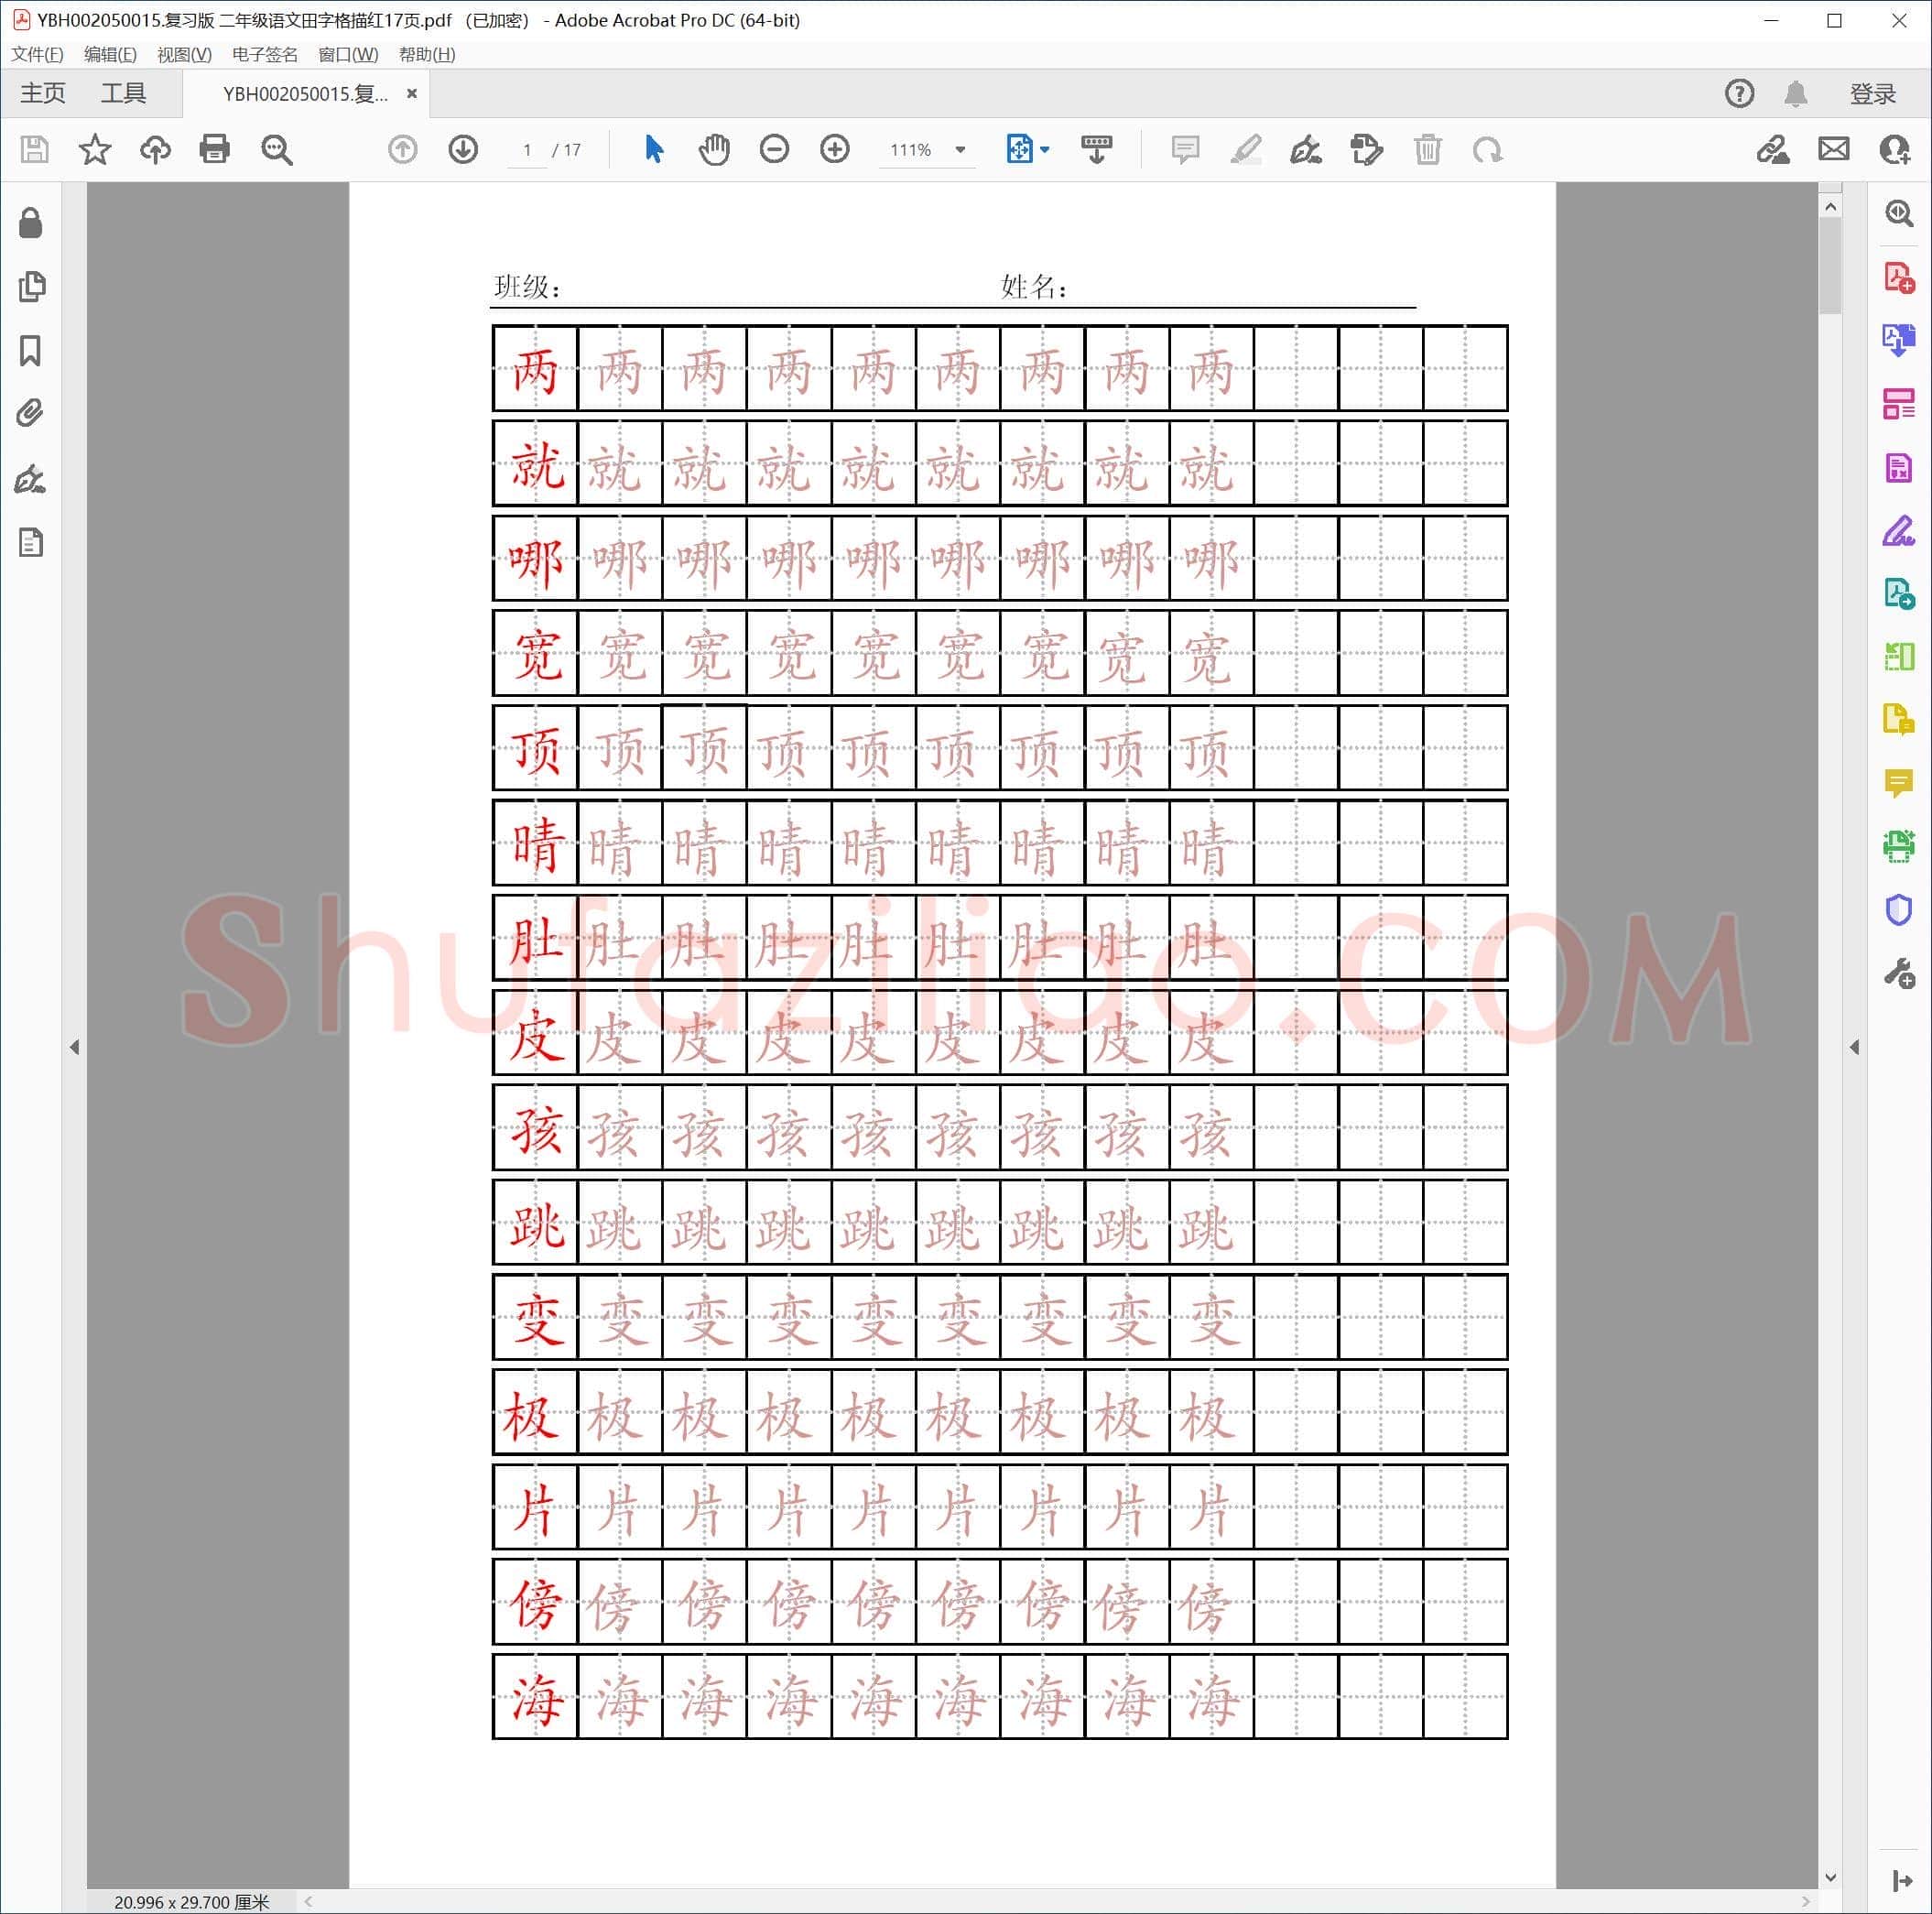
Task: Open Fill & Sign tool in right pane
Action: click(1899, 530)
